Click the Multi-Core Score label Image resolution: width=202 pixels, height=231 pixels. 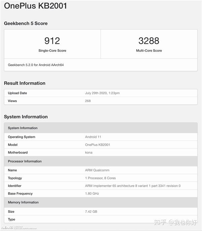point(149,51)
